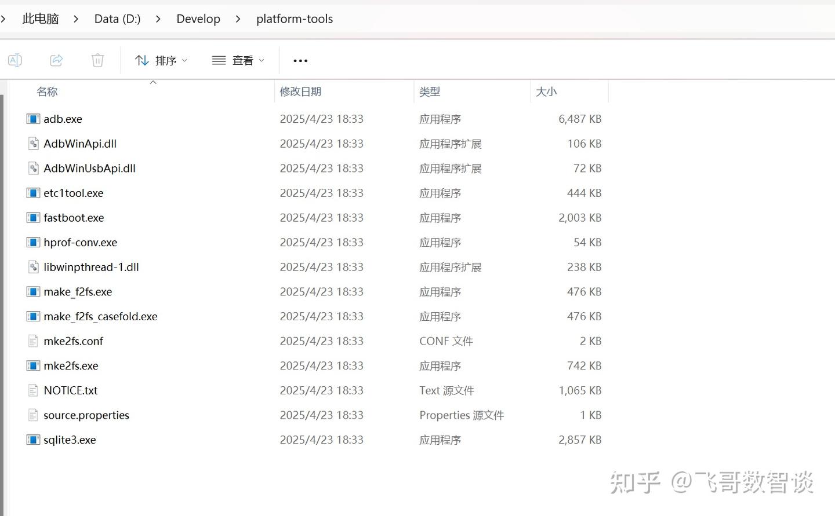
Task: Click the mke2fs.conf file icon
Action: [33, 341]
